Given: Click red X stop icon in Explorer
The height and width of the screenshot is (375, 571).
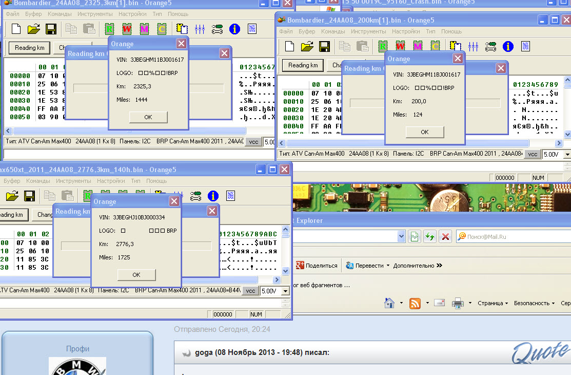Looking at the screenshot, I should click(445, 237).
